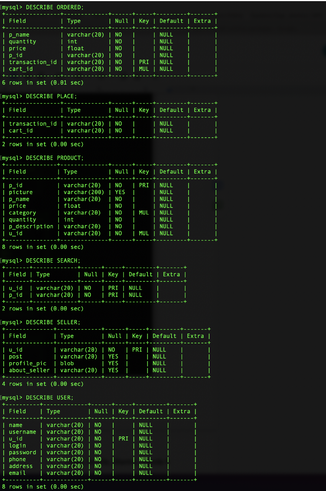Screen dimensions: 326x491
Task: Click 'username' field in USER table
Action: 22,432
